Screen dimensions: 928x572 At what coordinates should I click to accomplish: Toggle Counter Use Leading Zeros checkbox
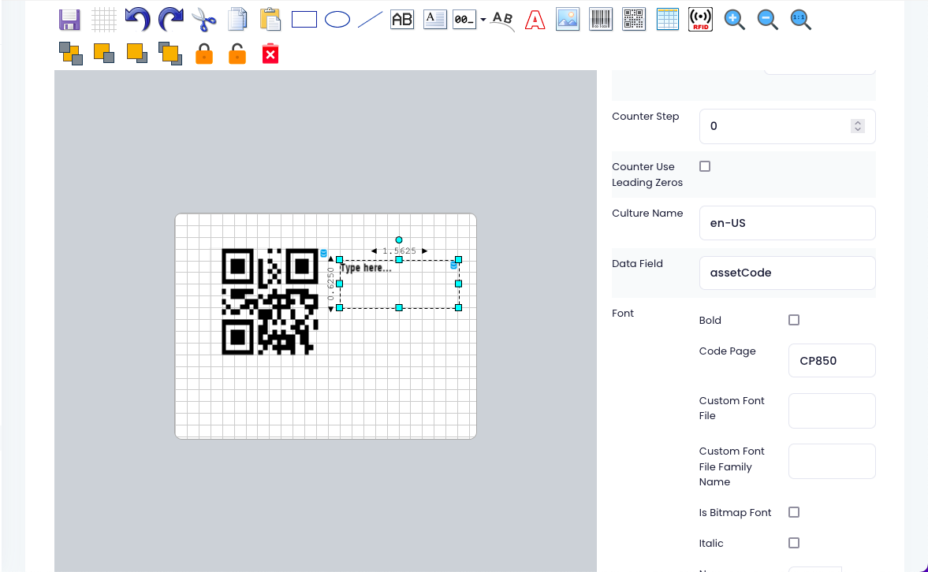(705, 166)
